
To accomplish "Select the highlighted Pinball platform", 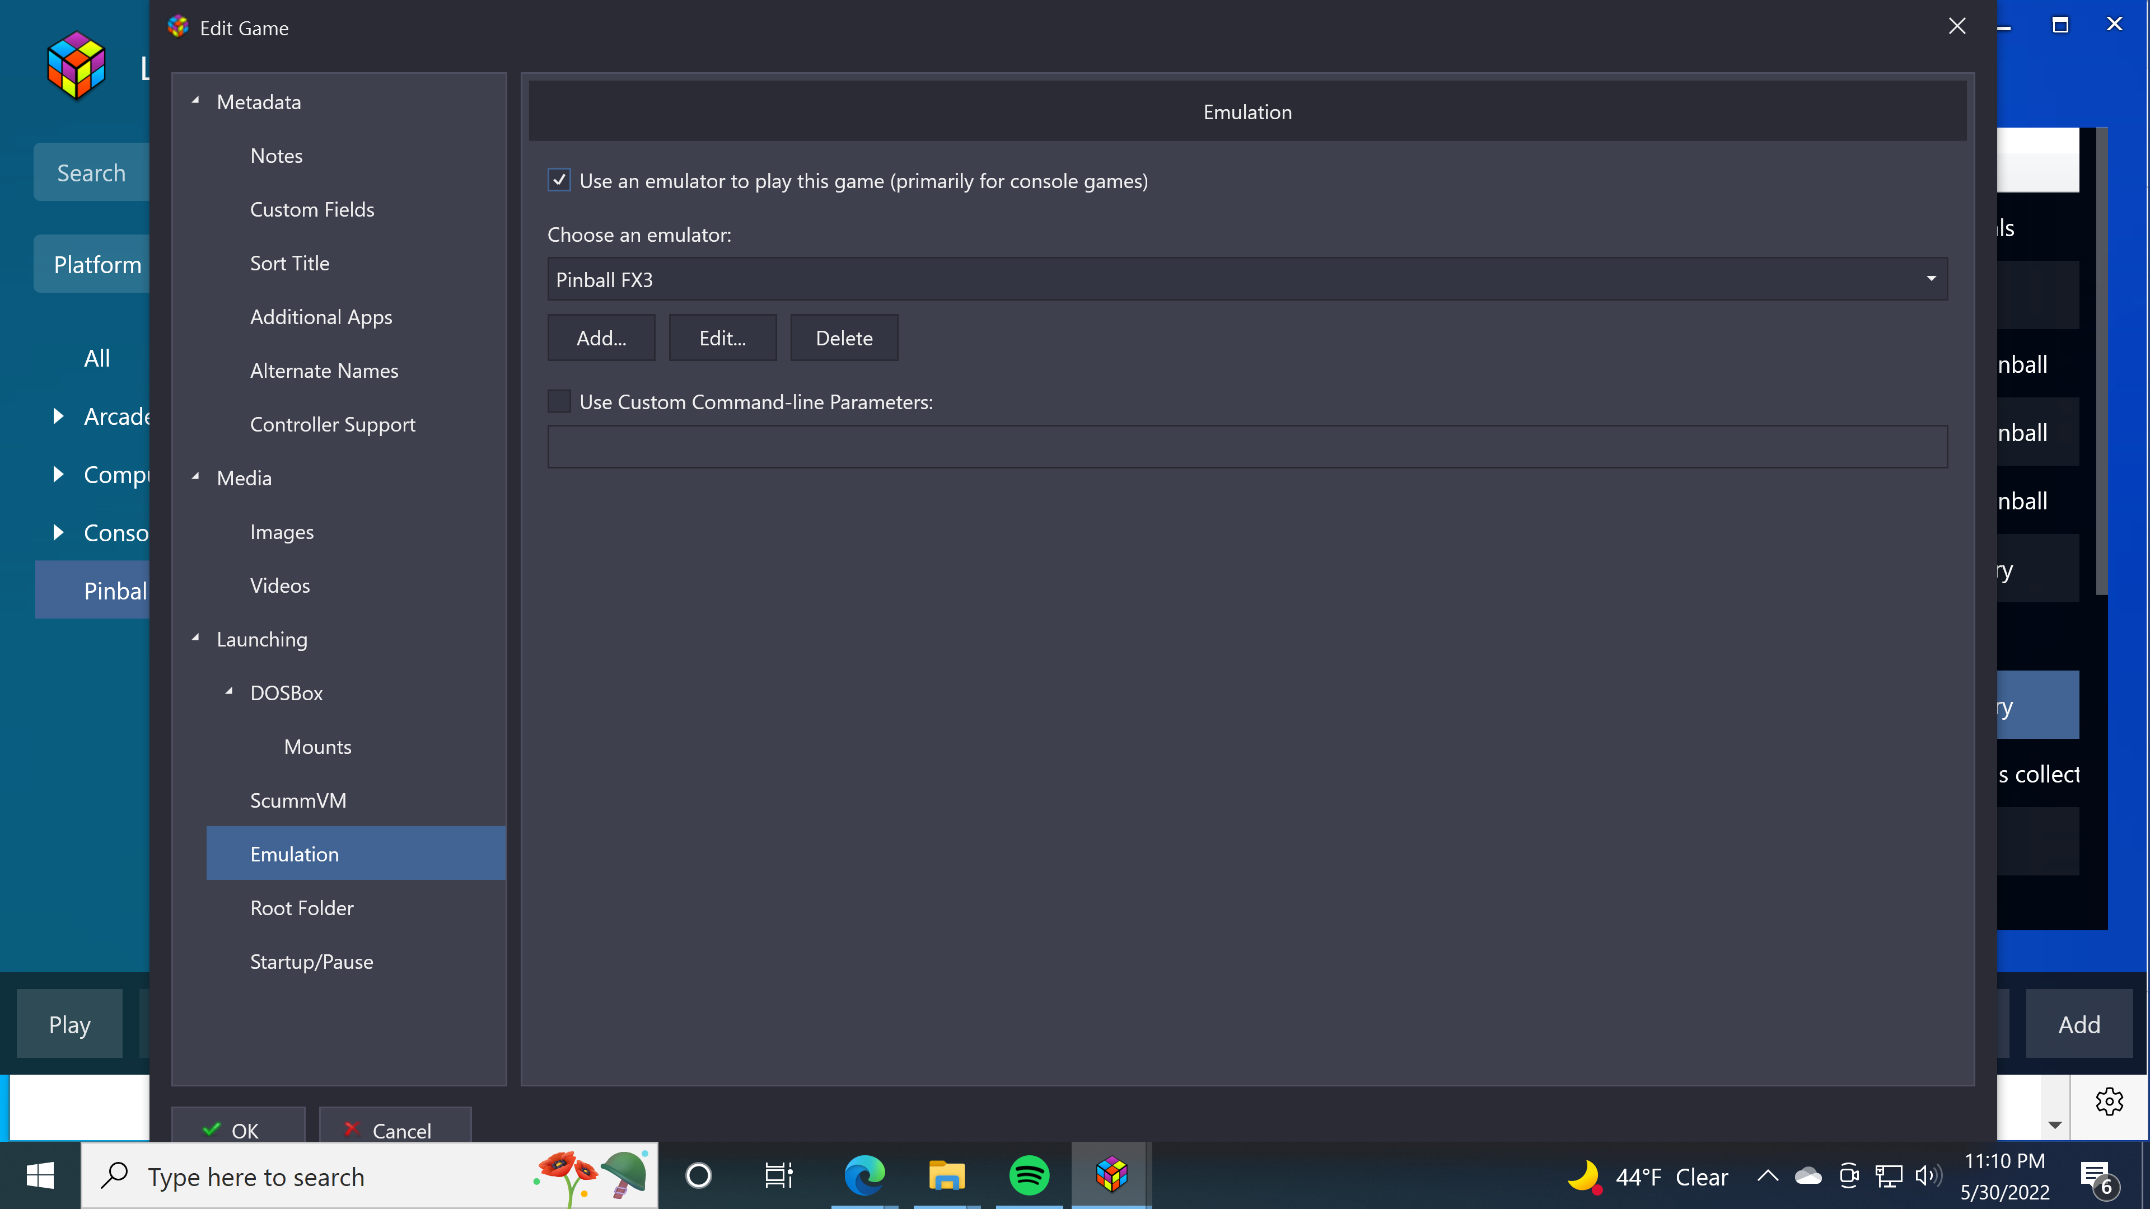I will click(x=92, y=590).
